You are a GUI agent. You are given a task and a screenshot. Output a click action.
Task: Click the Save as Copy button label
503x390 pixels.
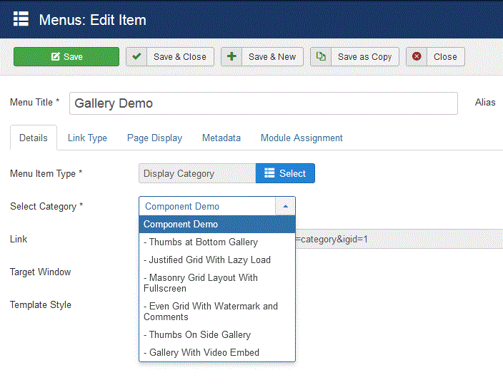click(x=364, y=56)
